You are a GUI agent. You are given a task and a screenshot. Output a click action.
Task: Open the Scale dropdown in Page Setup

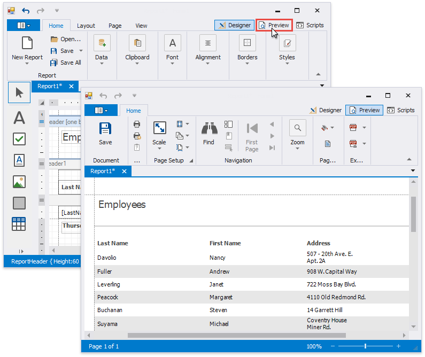coord(159,149)
